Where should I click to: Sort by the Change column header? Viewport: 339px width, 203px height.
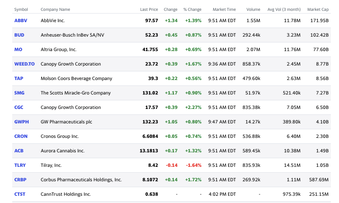coord(171,9)
